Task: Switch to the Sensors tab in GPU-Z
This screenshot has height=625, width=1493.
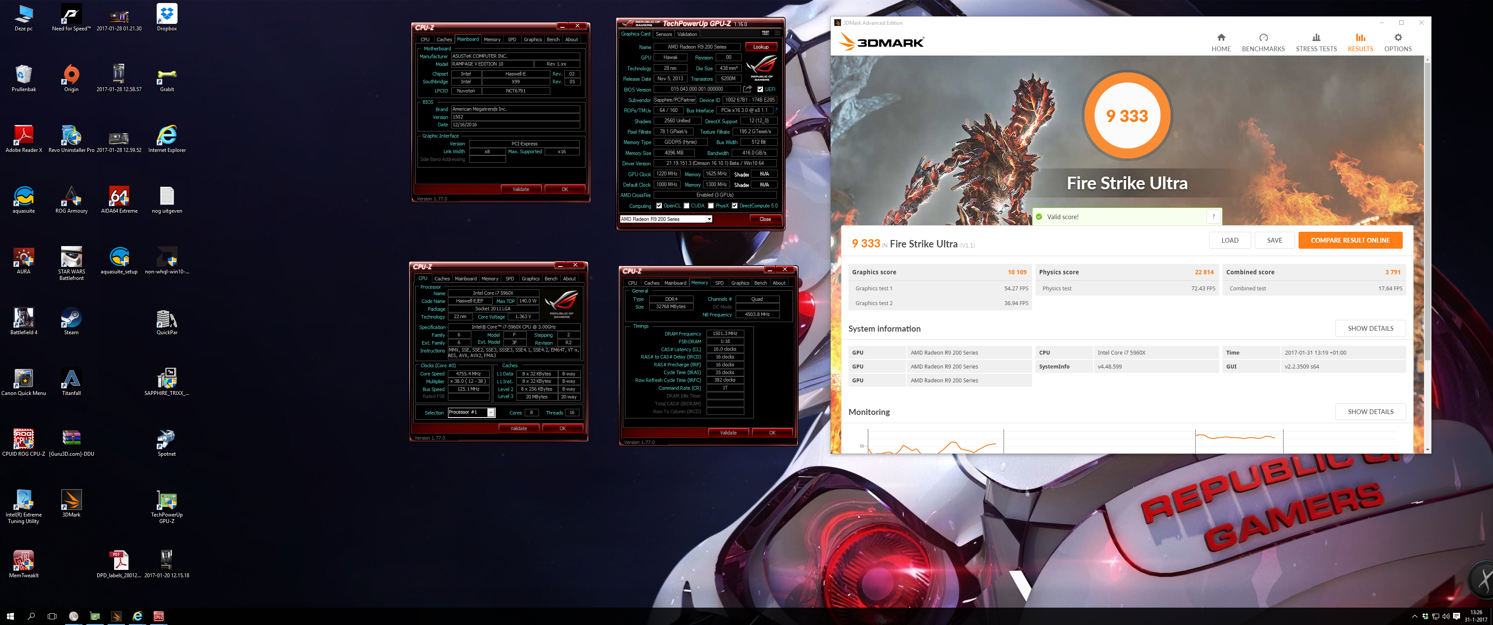Action: click(x=664, y=33)
